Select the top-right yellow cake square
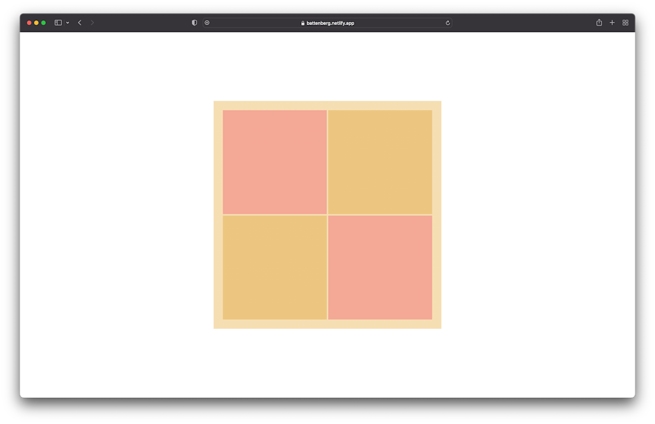 coord(380,161)
